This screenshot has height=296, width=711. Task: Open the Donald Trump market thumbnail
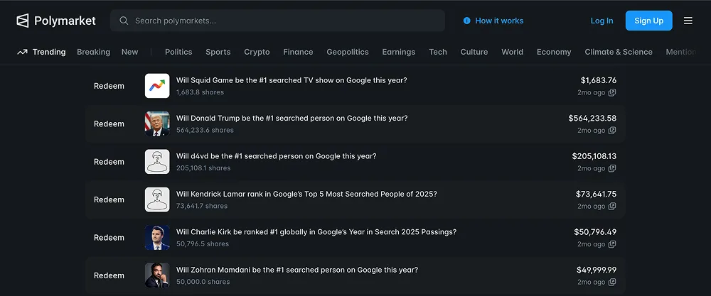157,124
